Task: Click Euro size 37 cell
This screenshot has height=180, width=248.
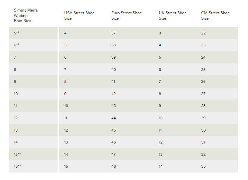Action: (x=114, y=33)
